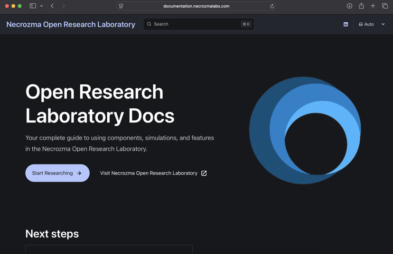Click the Search documentation field
The image size is (393, 254).
click(x=198, y=24)
